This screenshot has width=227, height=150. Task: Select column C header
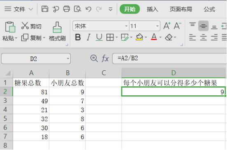[104, 73]
